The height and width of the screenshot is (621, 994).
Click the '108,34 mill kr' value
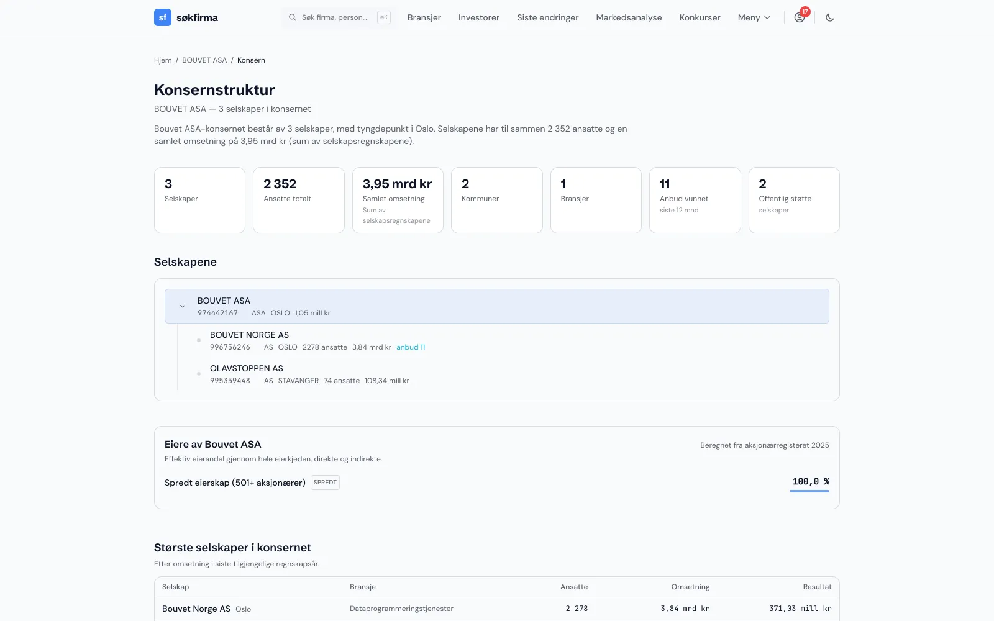(387, 381)
